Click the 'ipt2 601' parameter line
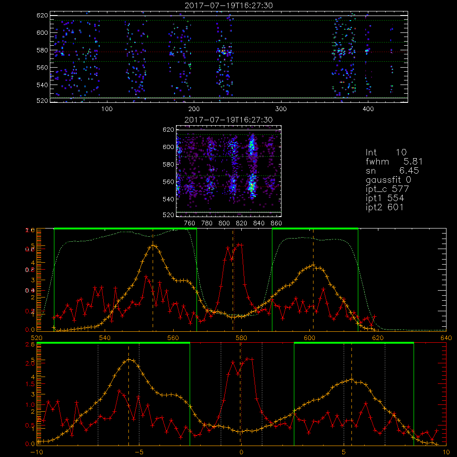The image size is (457, 457). coord(385,207)
